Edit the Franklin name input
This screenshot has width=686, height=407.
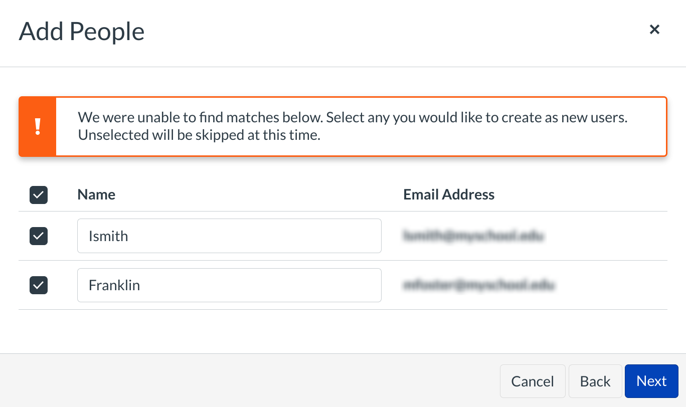point(229,285)
